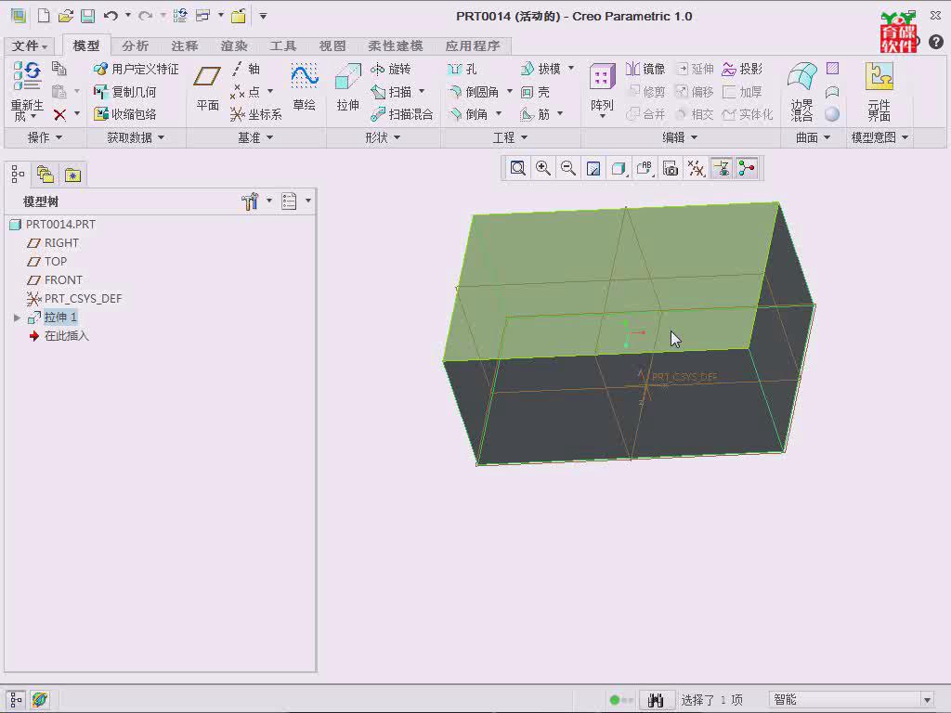This screenshot has height=713, width=951.
Task: Click 收缩包络 button
Action: (x=125, y=114)
